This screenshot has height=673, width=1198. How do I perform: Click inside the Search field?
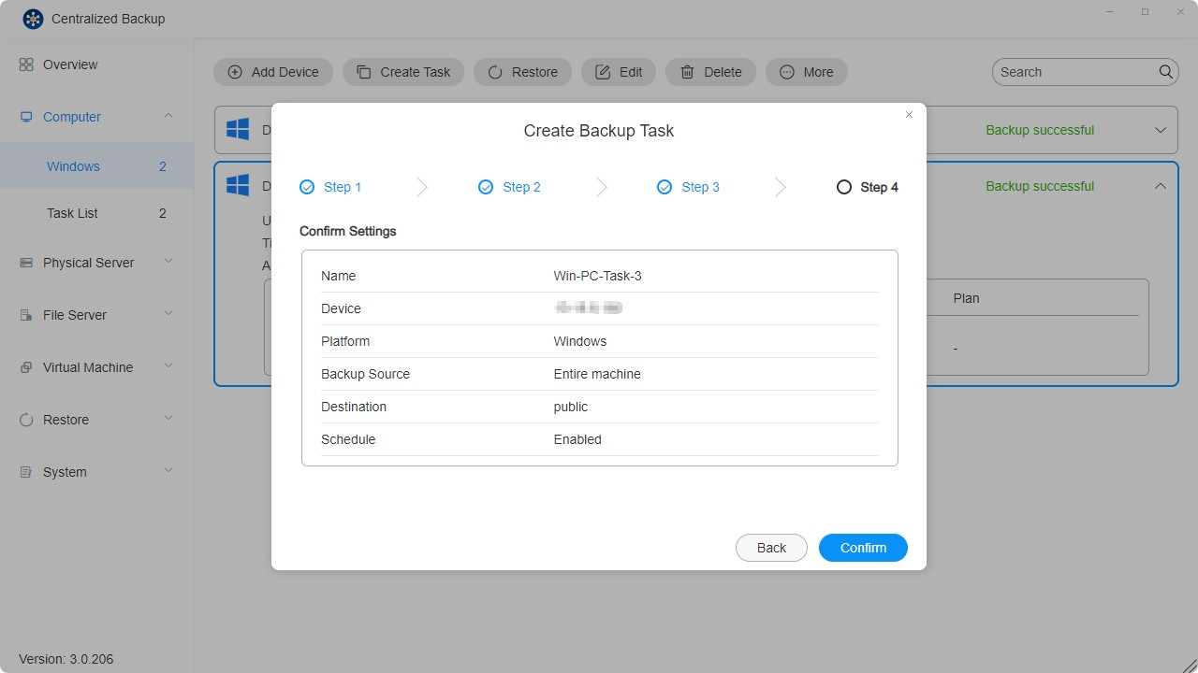(1076, 72)
